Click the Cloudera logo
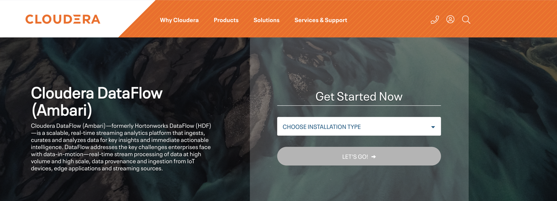Viewport: 557px width, 201px height. (63, 19)
